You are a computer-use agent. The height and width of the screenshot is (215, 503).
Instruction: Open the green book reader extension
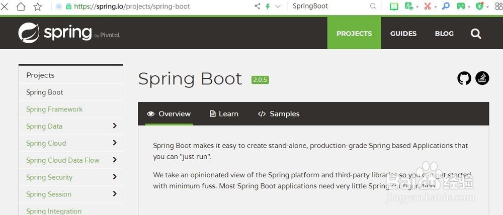[394, 7]
